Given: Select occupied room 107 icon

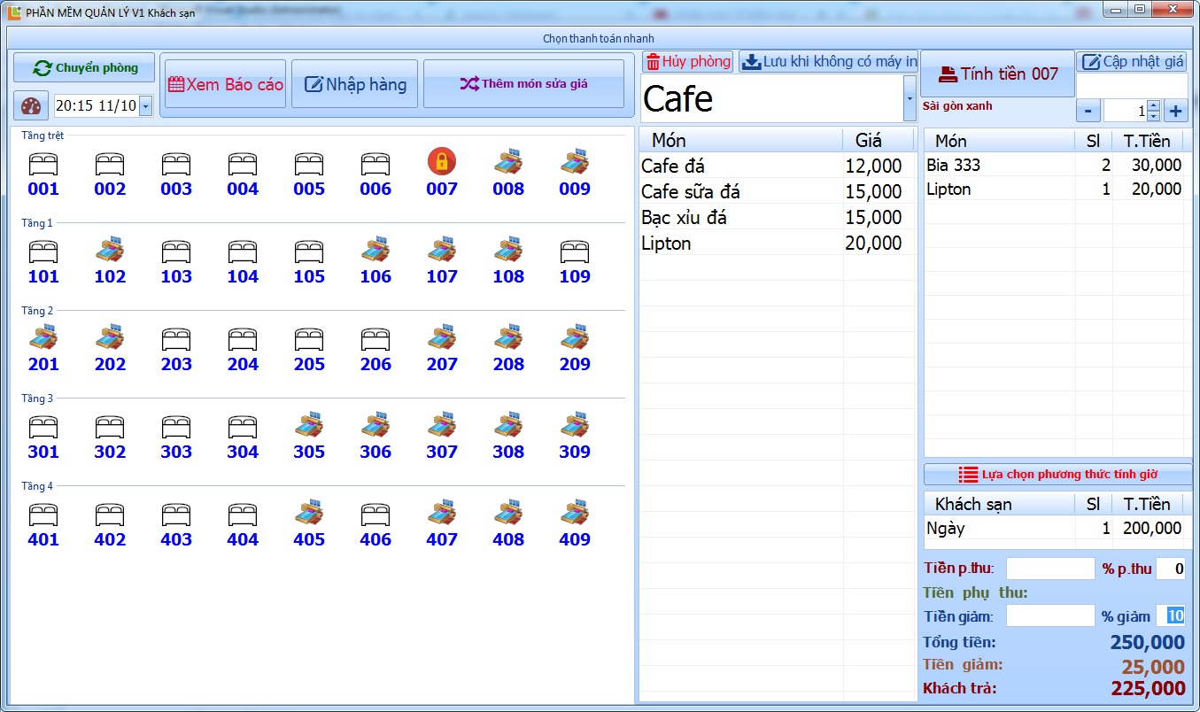Looking at the screenshot, I should 442,249.
